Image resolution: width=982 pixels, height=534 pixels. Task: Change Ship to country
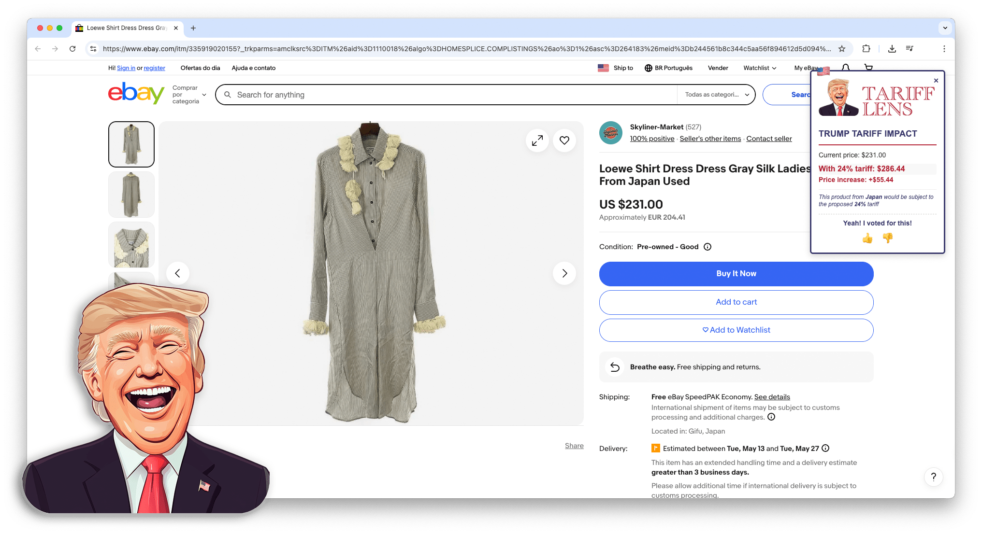[615, 68]
